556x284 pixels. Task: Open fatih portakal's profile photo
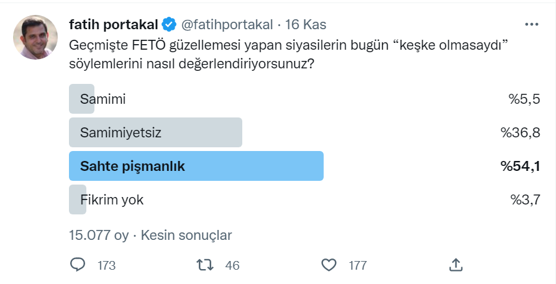tap(35, 37)
